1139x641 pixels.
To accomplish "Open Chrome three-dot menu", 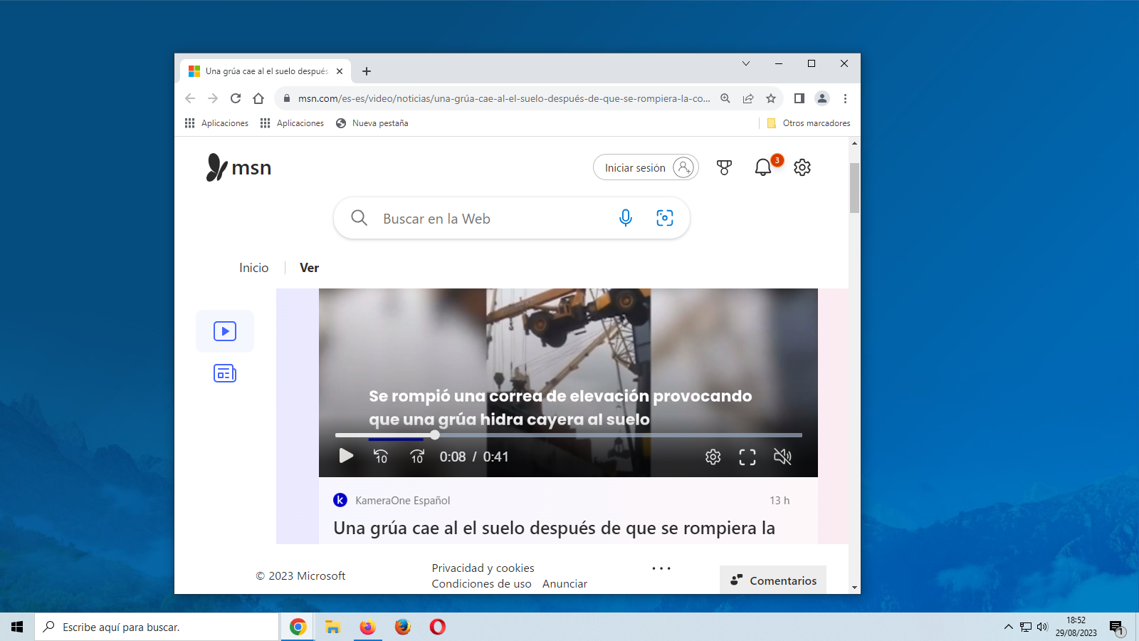I will 845,98.
